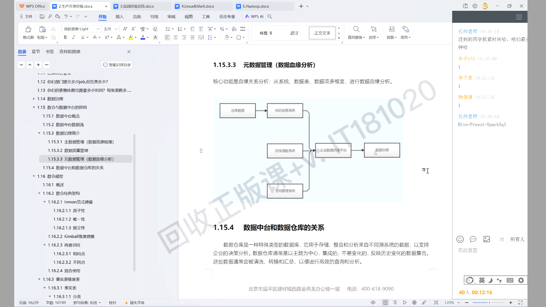Apply bold formatting with B icon
This screenshot has height=307, width=546.
click(65, 37)
